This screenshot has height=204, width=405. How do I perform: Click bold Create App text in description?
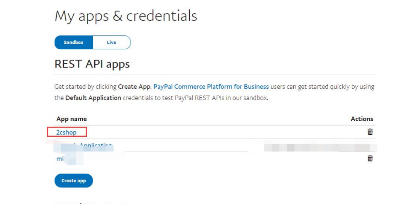(134, 87)
